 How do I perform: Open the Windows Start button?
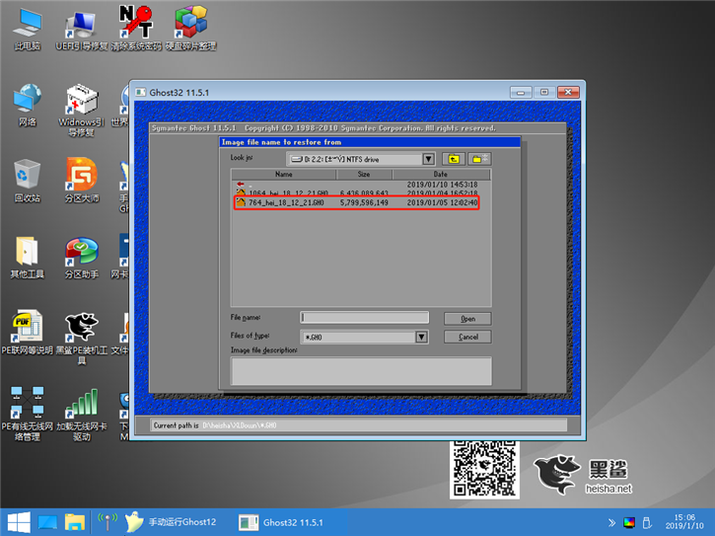[x=19, y=522]
